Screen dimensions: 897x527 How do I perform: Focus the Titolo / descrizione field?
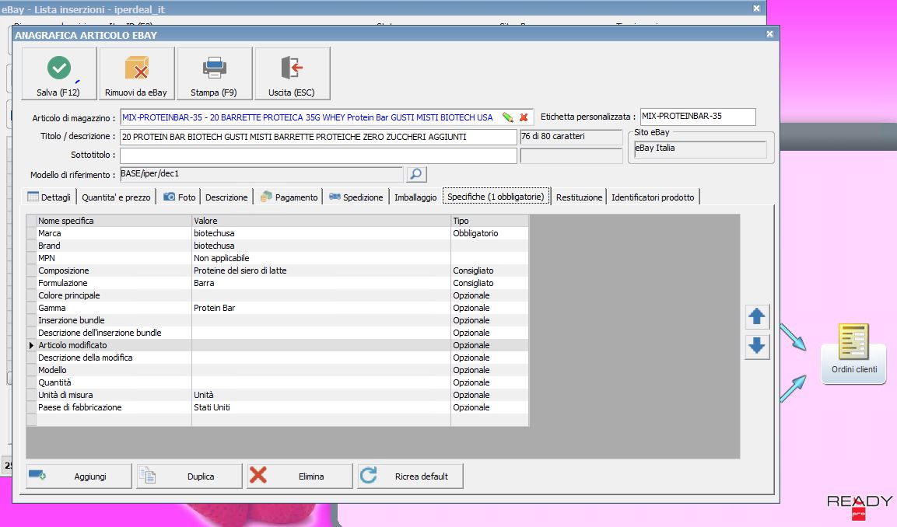click(318, 137)
